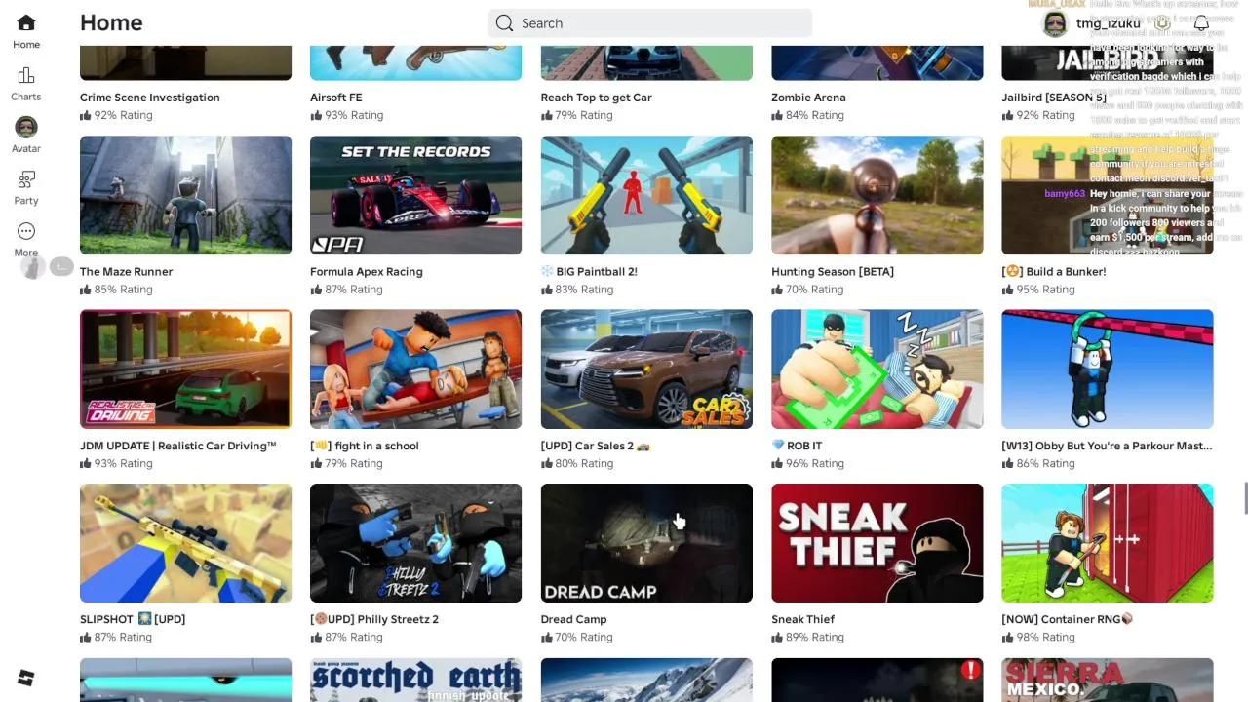Open the Party sidebar icon
The height and width of the screenshot is (702, 1248).
point(26,179)
